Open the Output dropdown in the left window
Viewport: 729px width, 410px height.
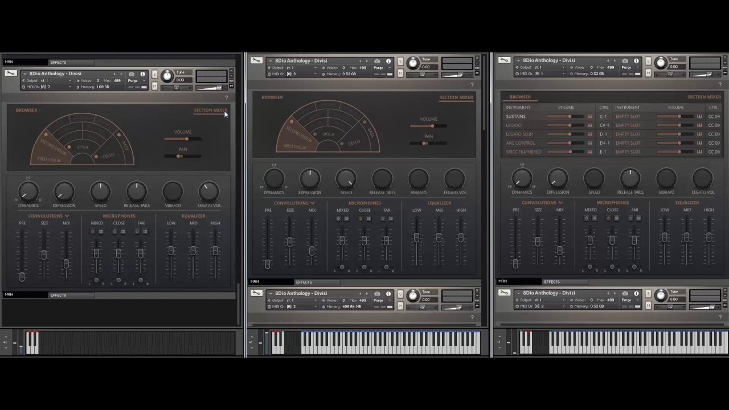(x=48, y=81)
